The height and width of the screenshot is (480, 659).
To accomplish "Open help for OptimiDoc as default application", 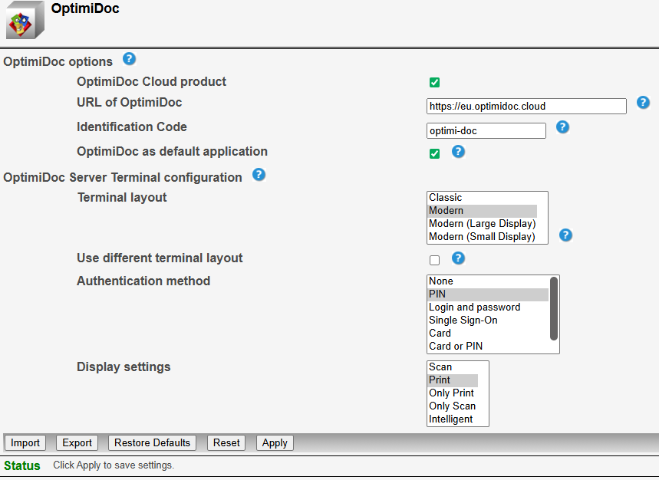I will 458,151.
